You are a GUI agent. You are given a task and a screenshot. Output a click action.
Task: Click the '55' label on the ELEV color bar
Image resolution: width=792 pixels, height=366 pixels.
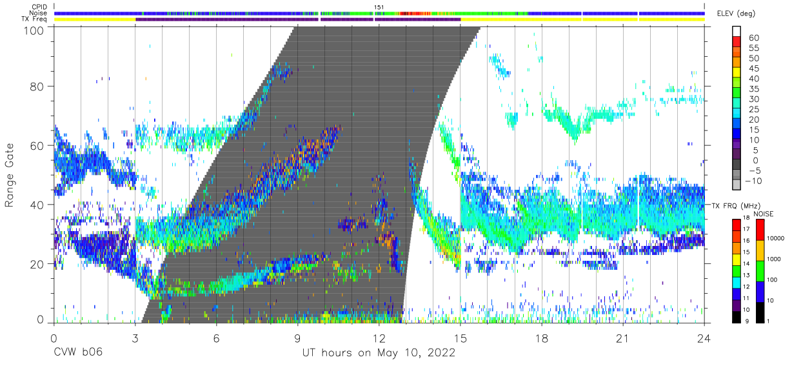click(x=753, y=48)
